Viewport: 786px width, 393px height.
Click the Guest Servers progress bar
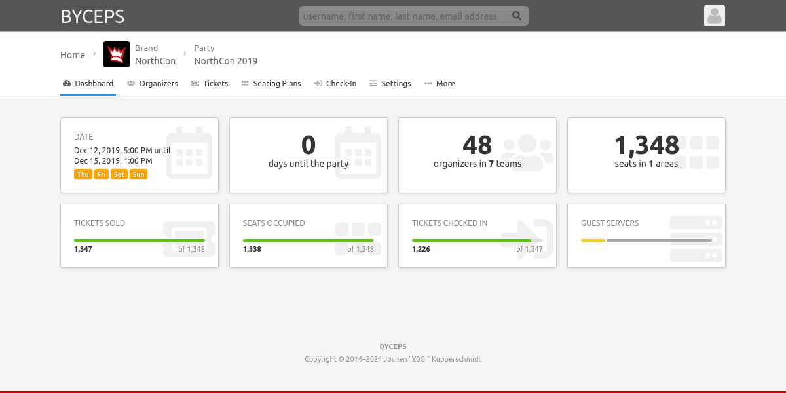click(x=646, y=240)
